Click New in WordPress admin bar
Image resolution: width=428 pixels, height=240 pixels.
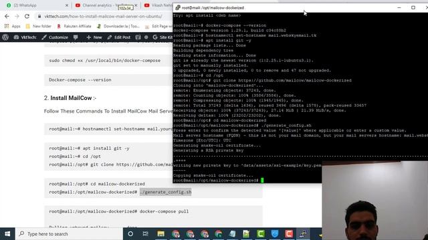pos(94,37)
